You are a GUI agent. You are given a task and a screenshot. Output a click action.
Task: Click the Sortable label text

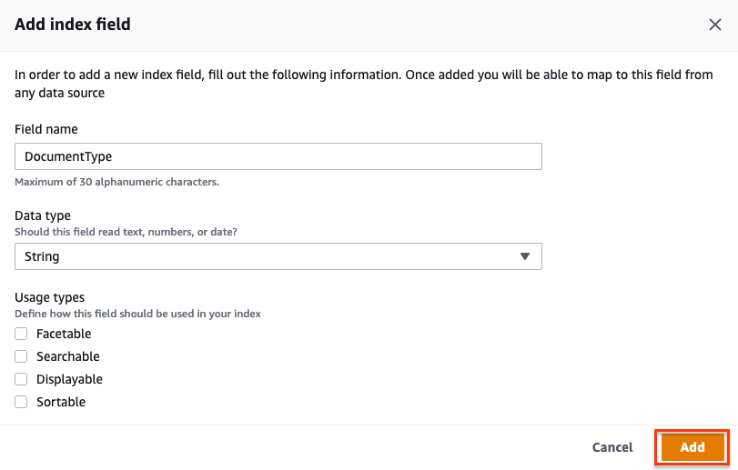(x=61, y=402)
